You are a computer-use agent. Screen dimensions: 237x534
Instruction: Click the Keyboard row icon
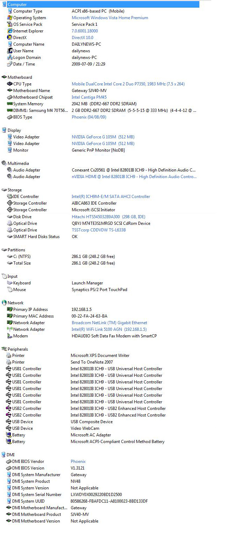pos(10,283)
